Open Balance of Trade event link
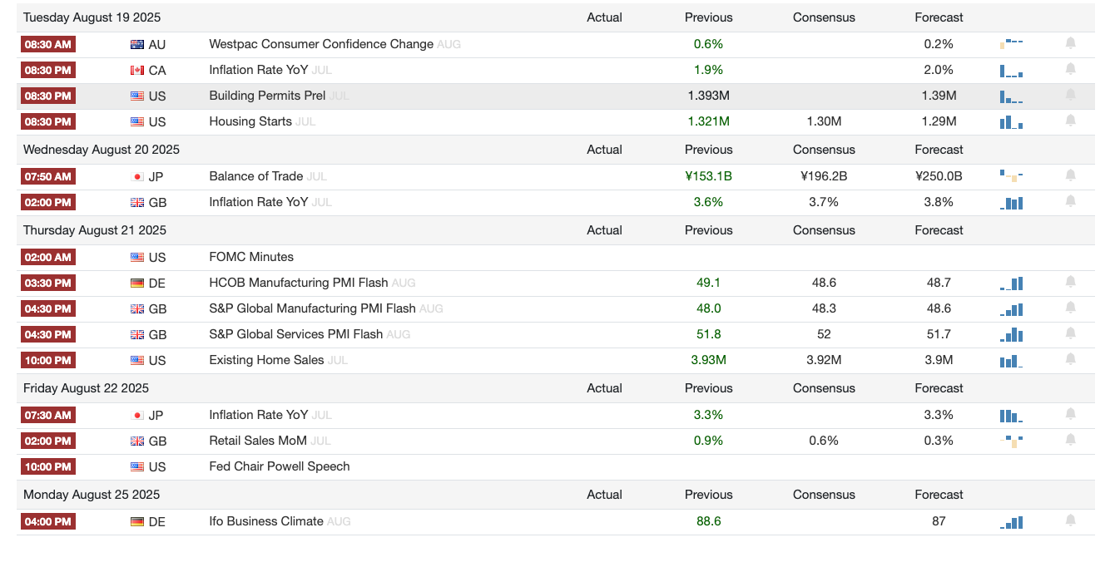1115x562 pixels. click(x=255, y=176)
